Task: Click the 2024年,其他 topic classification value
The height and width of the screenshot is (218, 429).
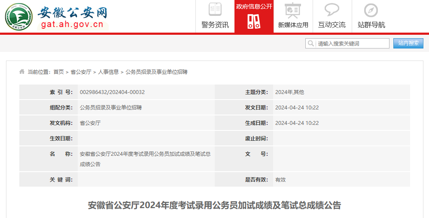Action: pyautogui.click(x=289, y=92)
